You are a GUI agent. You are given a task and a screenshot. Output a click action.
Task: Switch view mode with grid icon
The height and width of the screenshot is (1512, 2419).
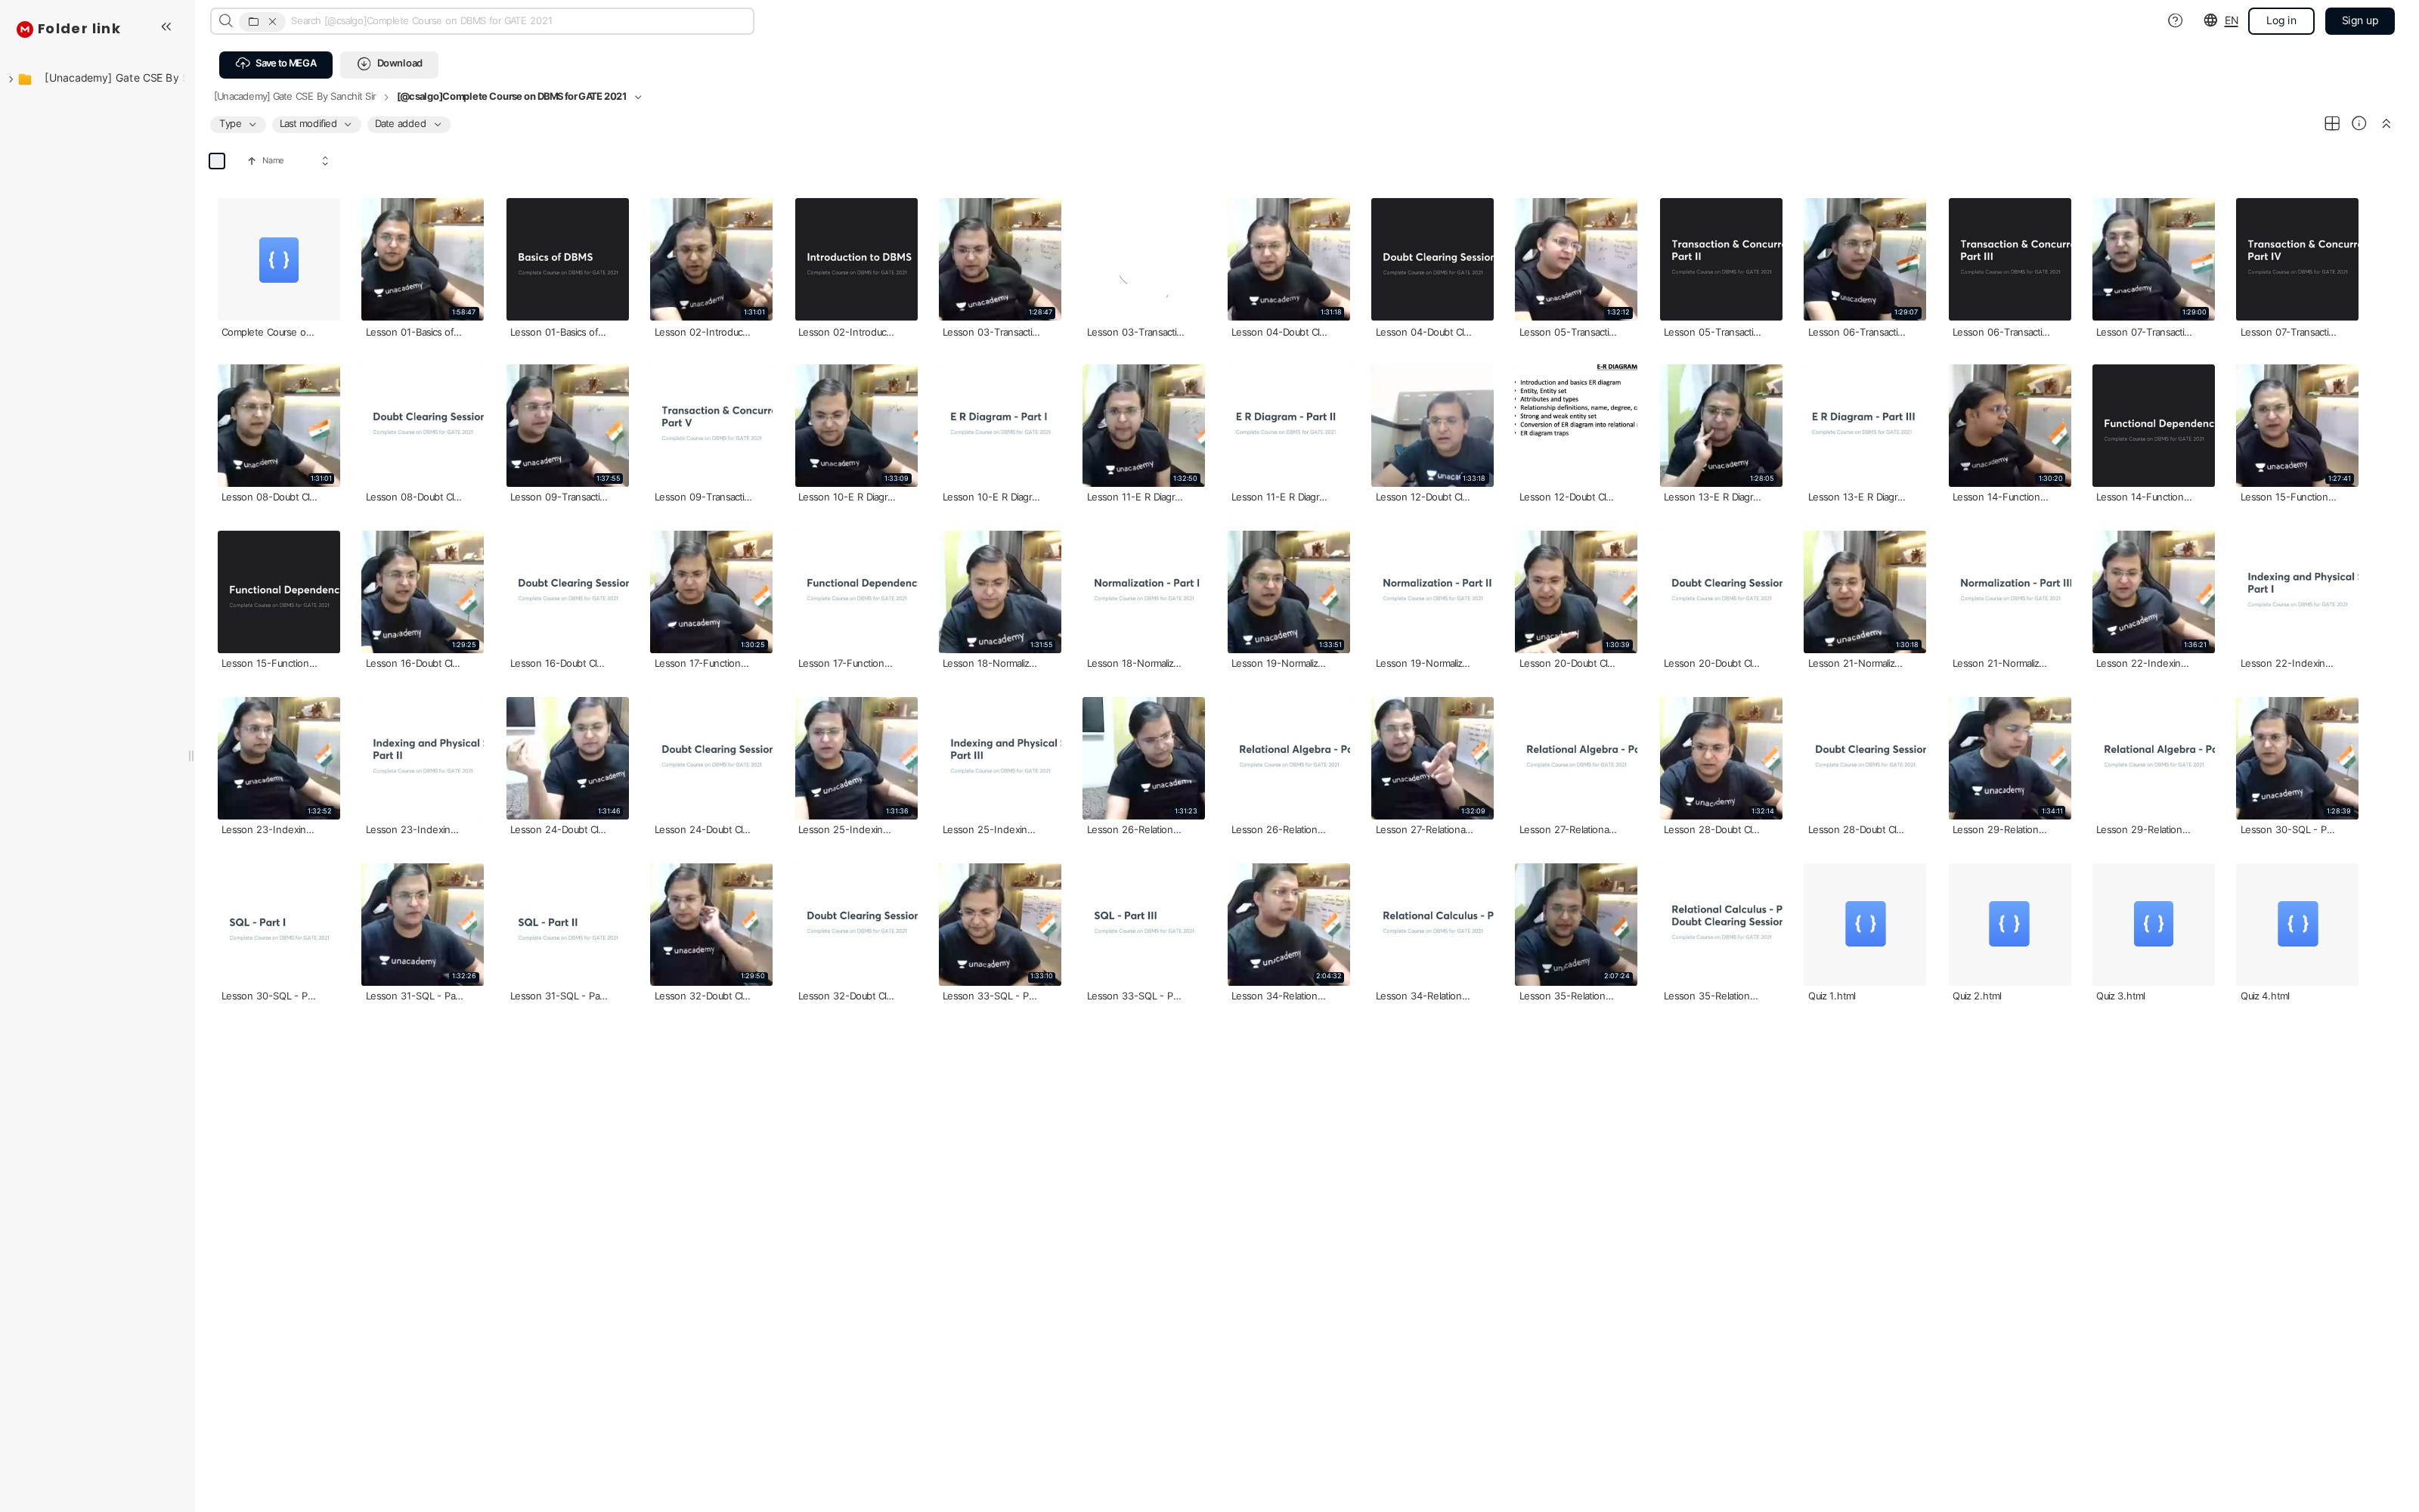[2331, 124]
